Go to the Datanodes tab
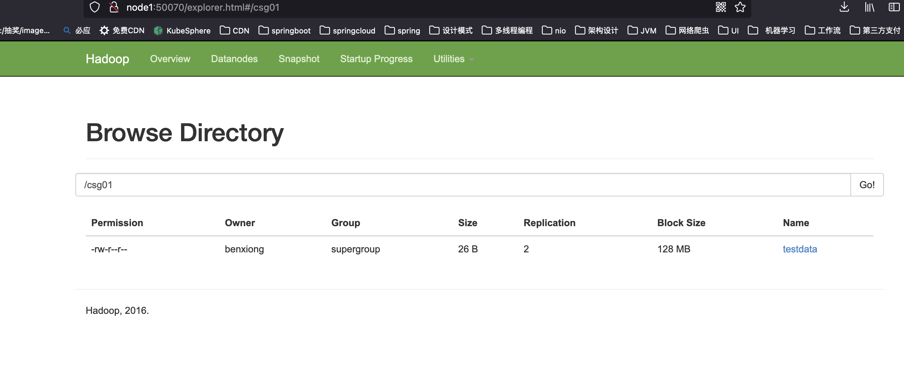Viewport: 904px width, 386px height. click(x=234, y=59)
